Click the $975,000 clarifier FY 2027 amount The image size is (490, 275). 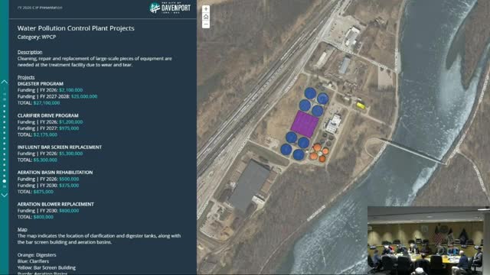(x=69, y=128)
